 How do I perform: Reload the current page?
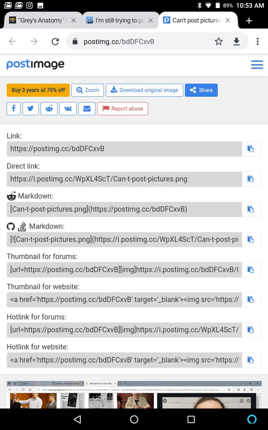click(x=55, y=41)
